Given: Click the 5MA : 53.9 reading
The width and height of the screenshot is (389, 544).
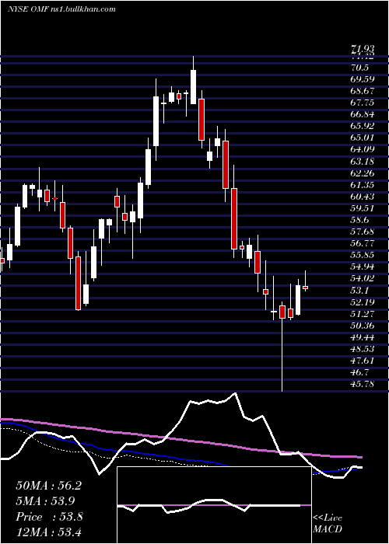Looking at the screenshot, I should [x=45, y=501].
